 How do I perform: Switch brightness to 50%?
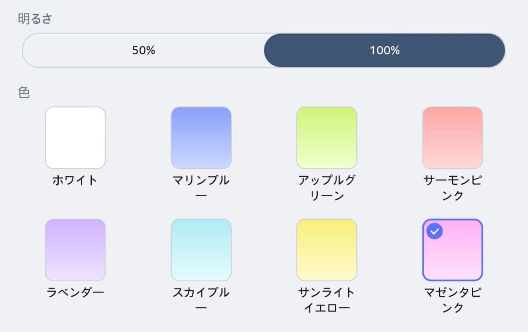(143, 50)
